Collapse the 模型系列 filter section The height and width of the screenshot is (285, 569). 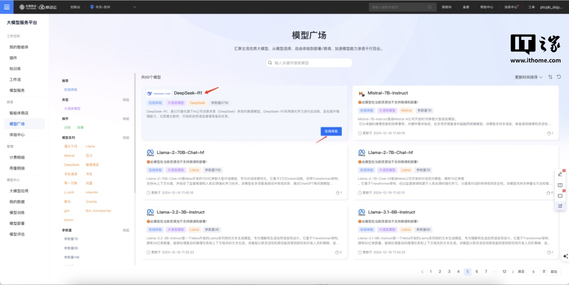point(126,138)
